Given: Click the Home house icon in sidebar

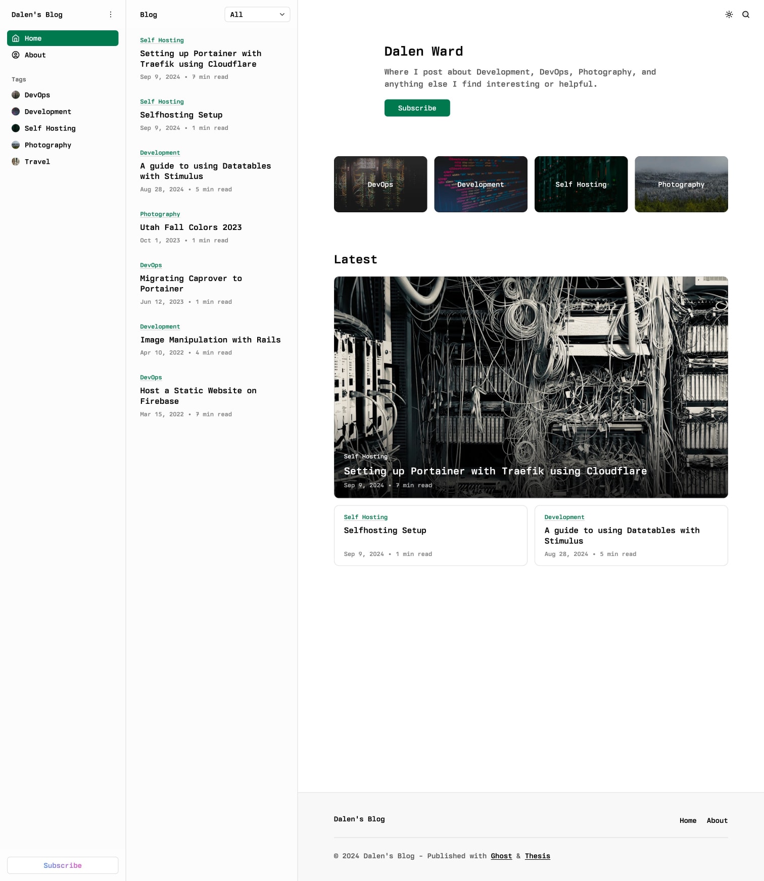Looking at the screenshot, I should point(16,38).
